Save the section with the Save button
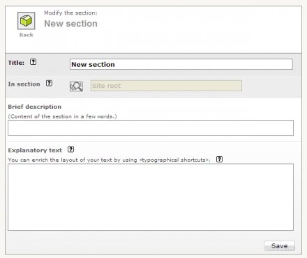This screenshot has width=307, height=258. click(x=279, y=245)
